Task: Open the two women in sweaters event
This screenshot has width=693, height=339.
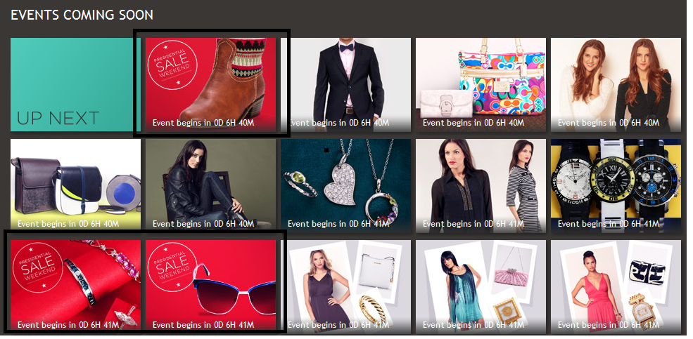Action: 616,85
